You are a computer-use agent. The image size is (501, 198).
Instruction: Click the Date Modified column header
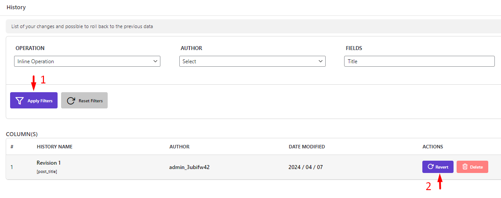pos(307,147)
